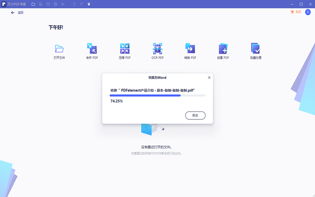Expand the quick access toolbar dropdown
Screen dimensions: 315x197
(x=89, y=4)
